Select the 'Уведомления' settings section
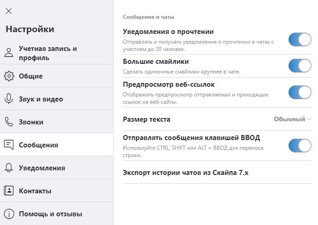Viewport: 318px width, 225px height. [41, 168]
